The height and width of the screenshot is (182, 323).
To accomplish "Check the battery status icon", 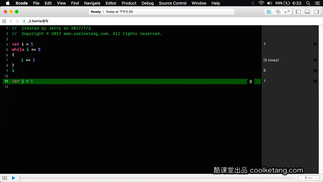I will tap(287, 3).
